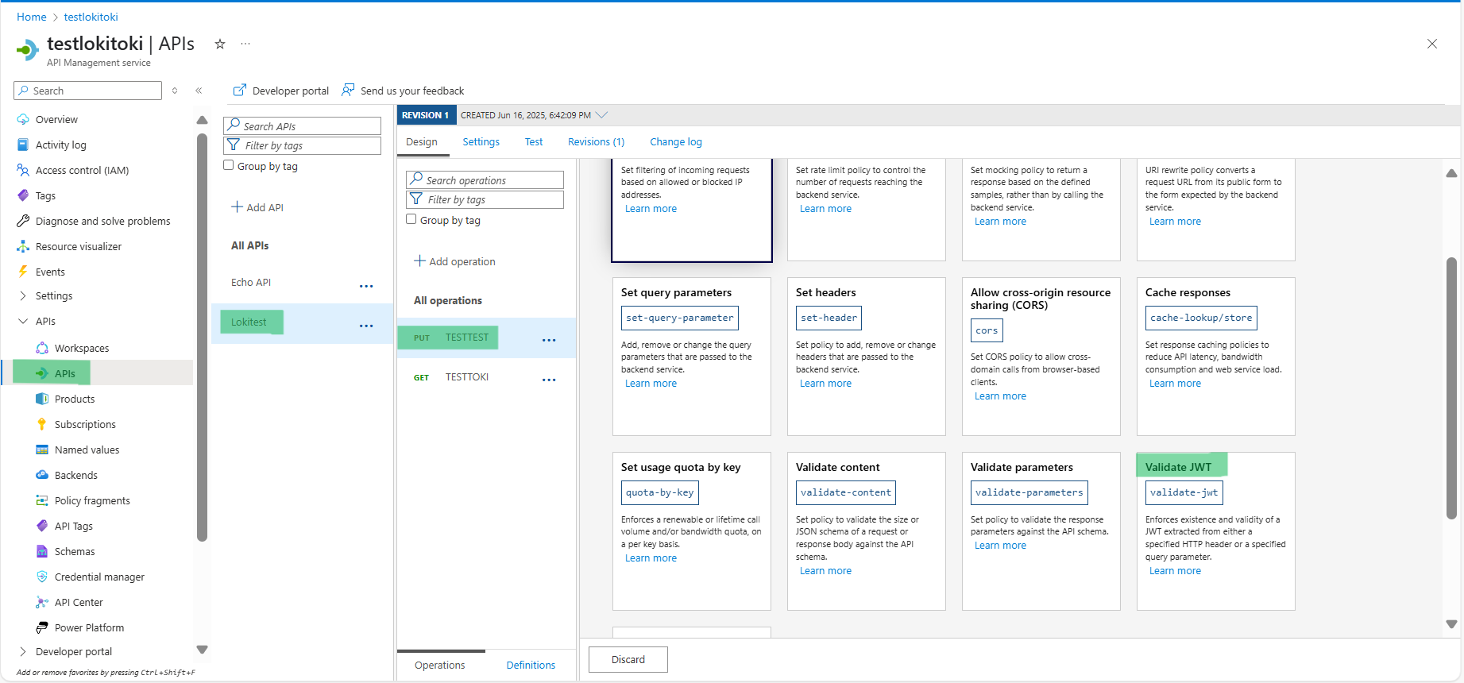Viewport: 1464px width, 683px height.
Task: Click the Subscriptions key icon
Action: [x=42, y=425]
